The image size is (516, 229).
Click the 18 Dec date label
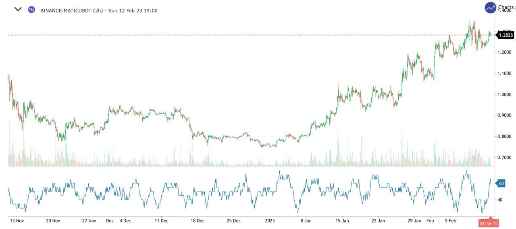(x=197, y=221)
